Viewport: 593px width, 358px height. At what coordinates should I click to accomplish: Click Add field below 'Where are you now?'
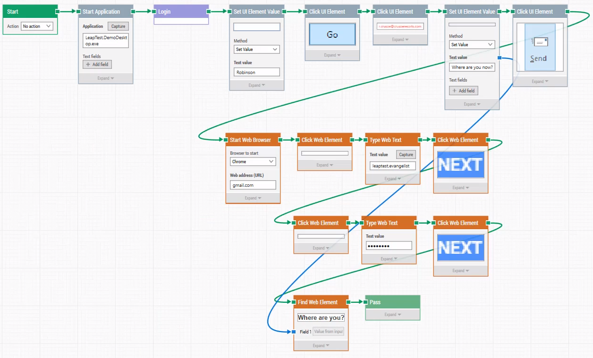click(464, 91)
